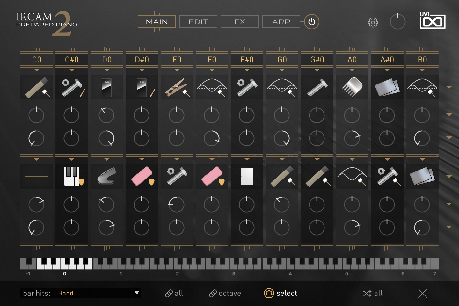The image size is (459, 306).
Task: Click the C#0 lower piano keys icon
Action: click(x=72, y=176)
